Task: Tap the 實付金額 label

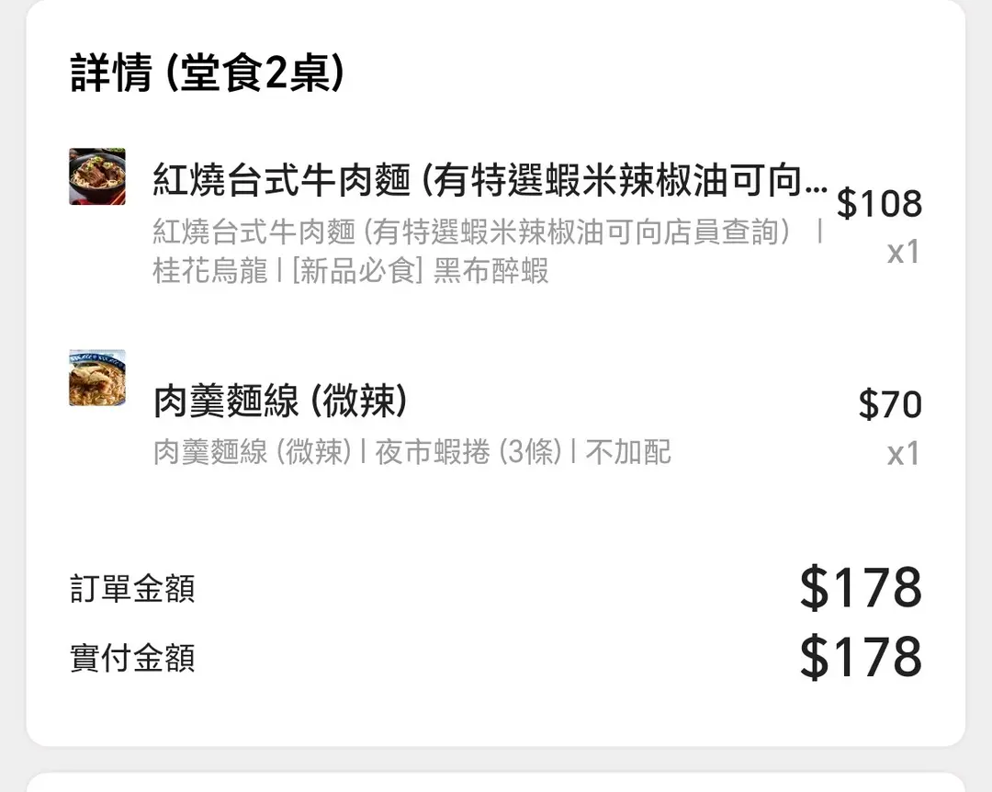Action: pyautogui.click(x=132, y=658)
